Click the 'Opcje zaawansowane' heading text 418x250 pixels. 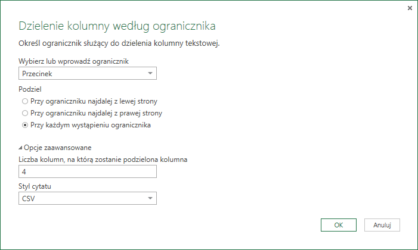click(x=57, y=148)
